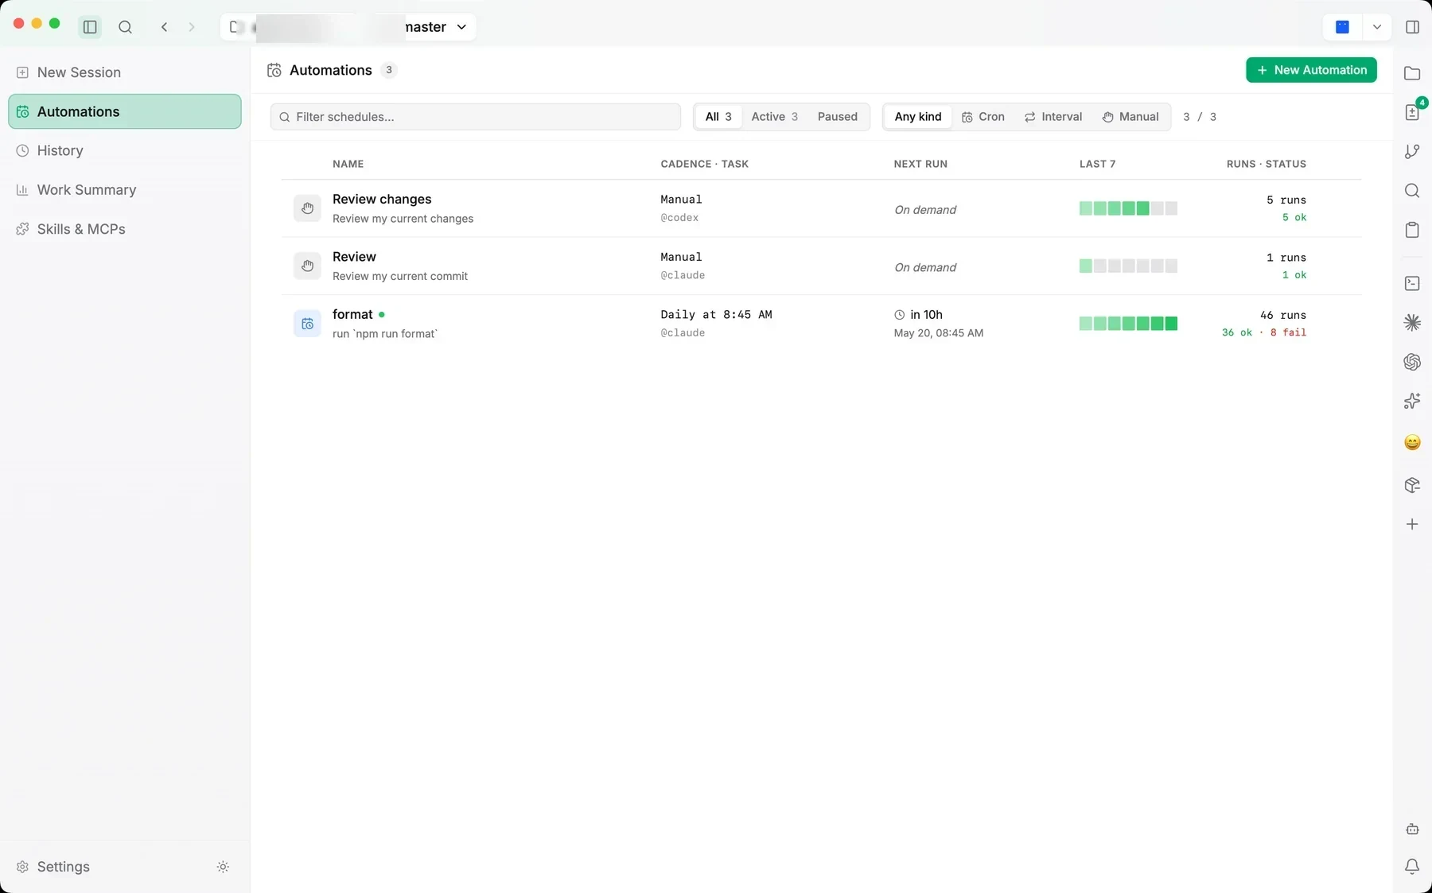This screenshot has height=893, width=1432.
Task: Click the New Automation button
Action: coord(1311,70)
